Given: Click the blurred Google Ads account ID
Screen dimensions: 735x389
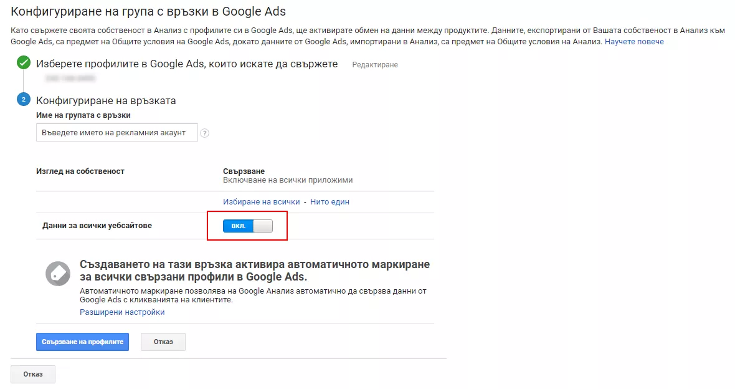Looking at the screenshot, I should point(70,79).
